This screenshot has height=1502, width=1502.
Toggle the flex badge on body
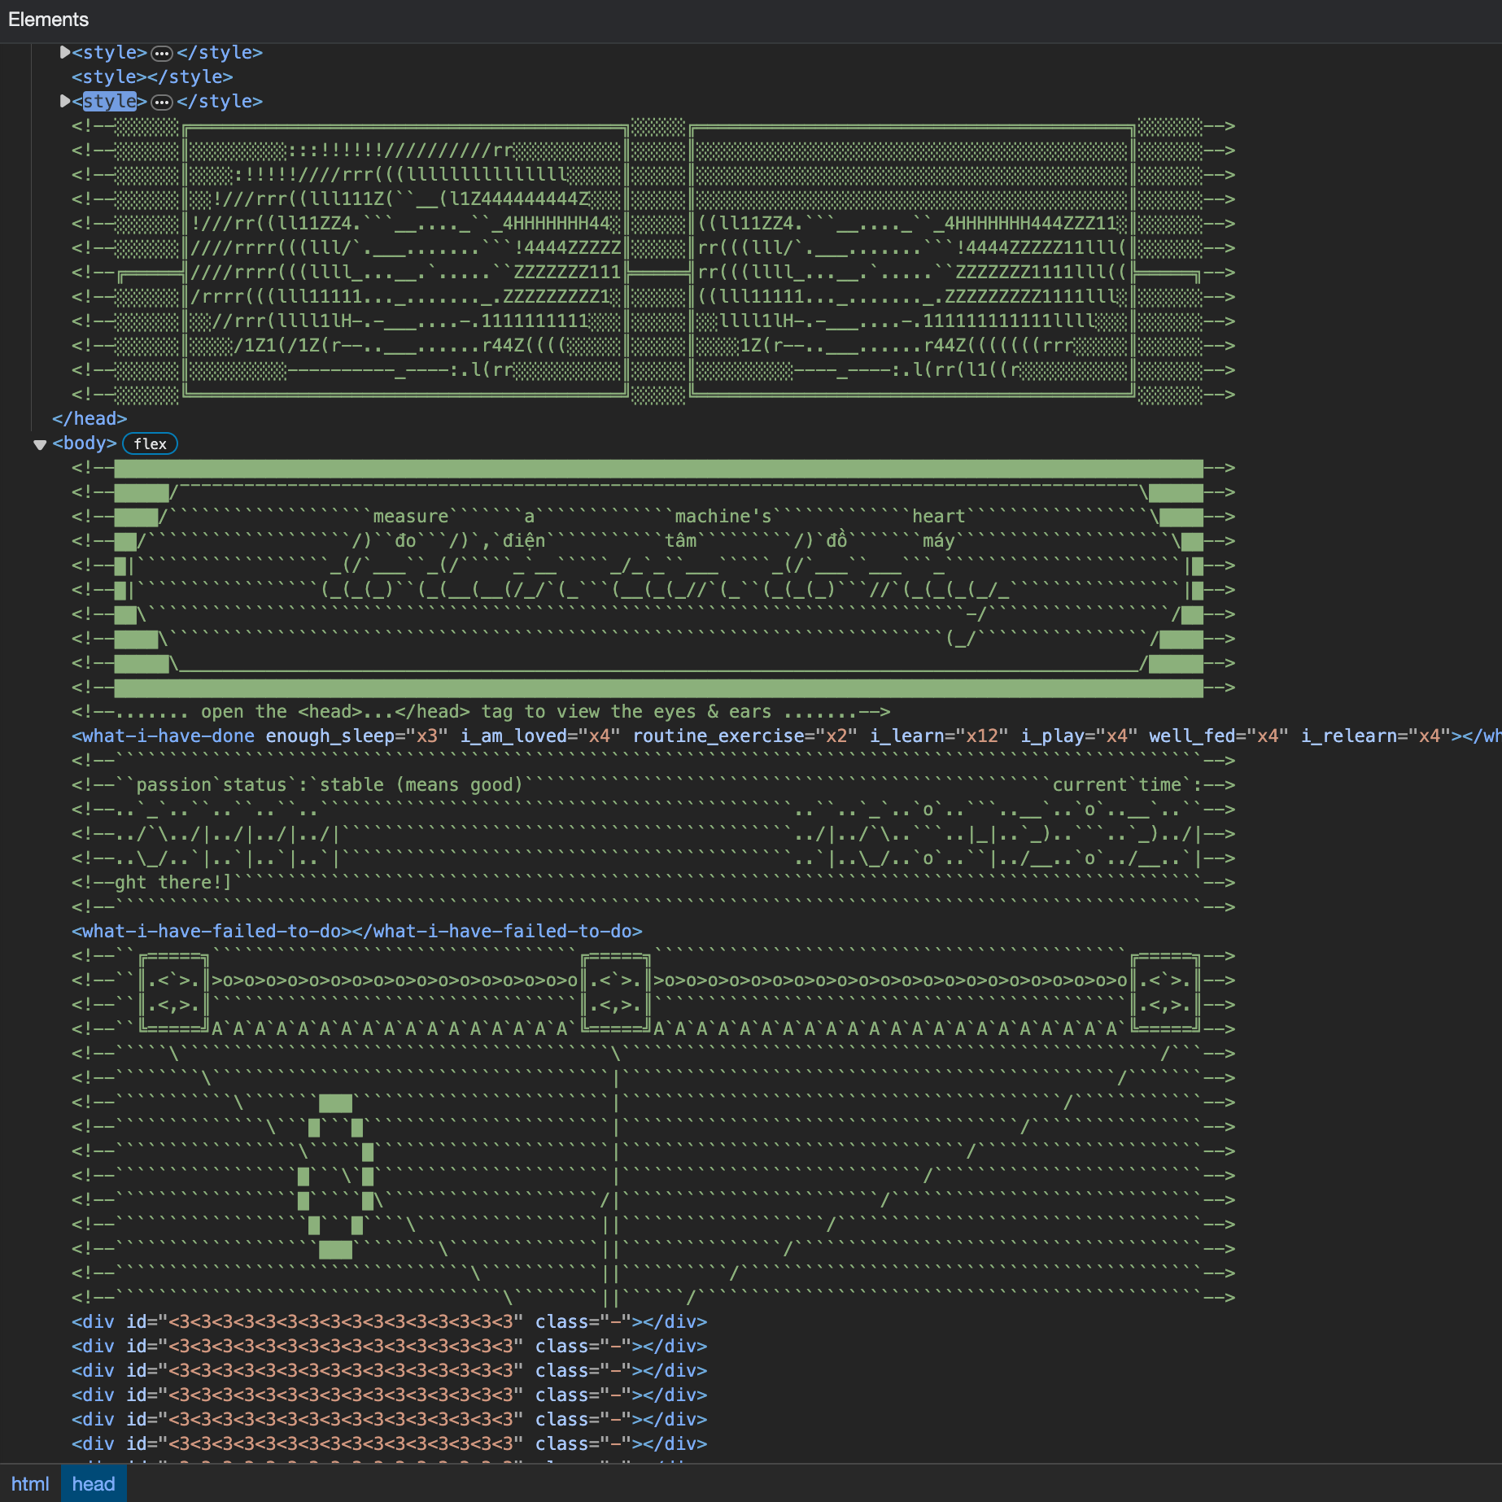click(150, 444)
